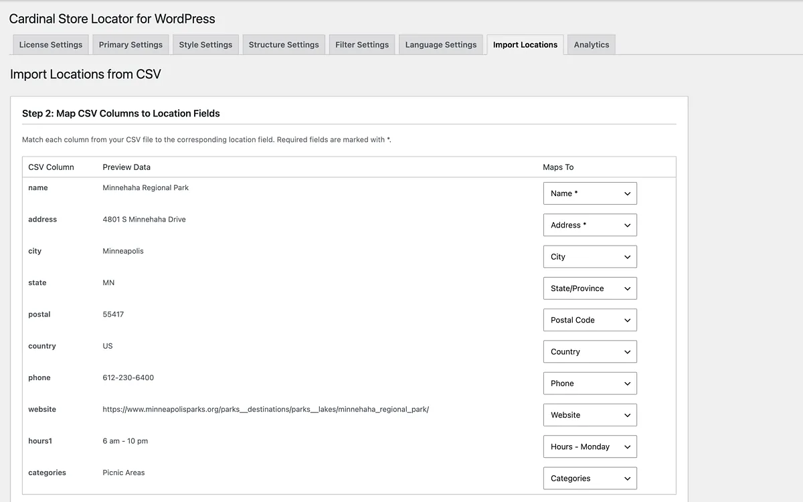Viewport: 803px width, 502px height.
Task: Open the Language Settings tab
Action: point(441,45)
